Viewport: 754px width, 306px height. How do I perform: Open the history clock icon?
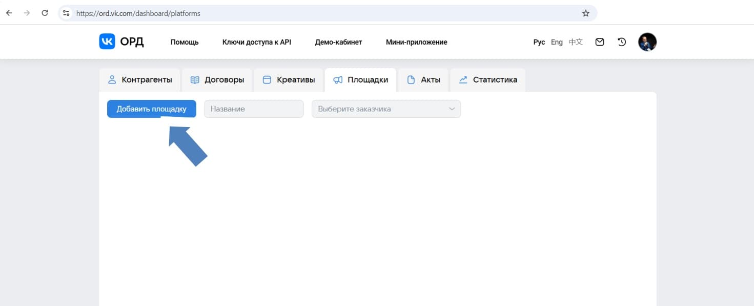click(x=622, y=42)
